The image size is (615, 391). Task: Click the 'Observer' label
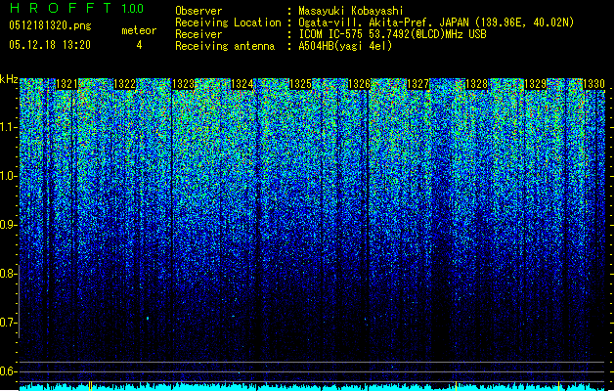pyautogui.click(x=198, y=11)
